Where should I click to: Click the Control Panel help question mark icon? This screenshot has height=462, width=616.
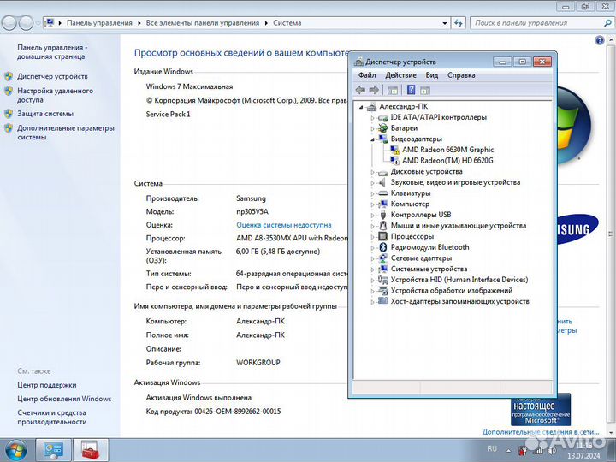click(600, 40)
